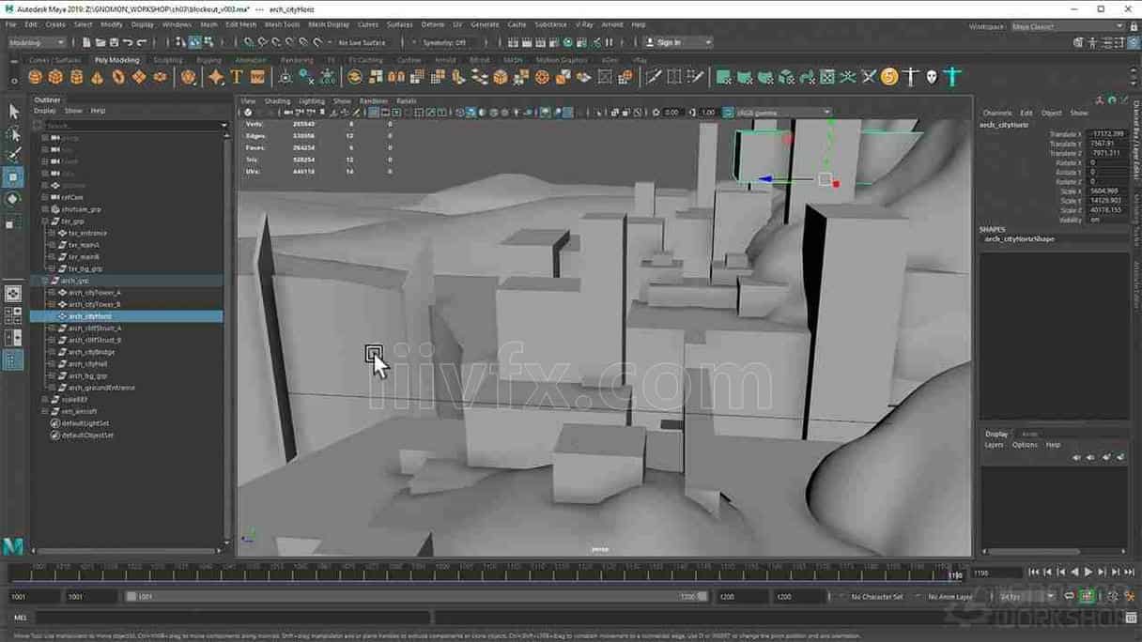Click the white cross shelf icon

tap(911, 77)
